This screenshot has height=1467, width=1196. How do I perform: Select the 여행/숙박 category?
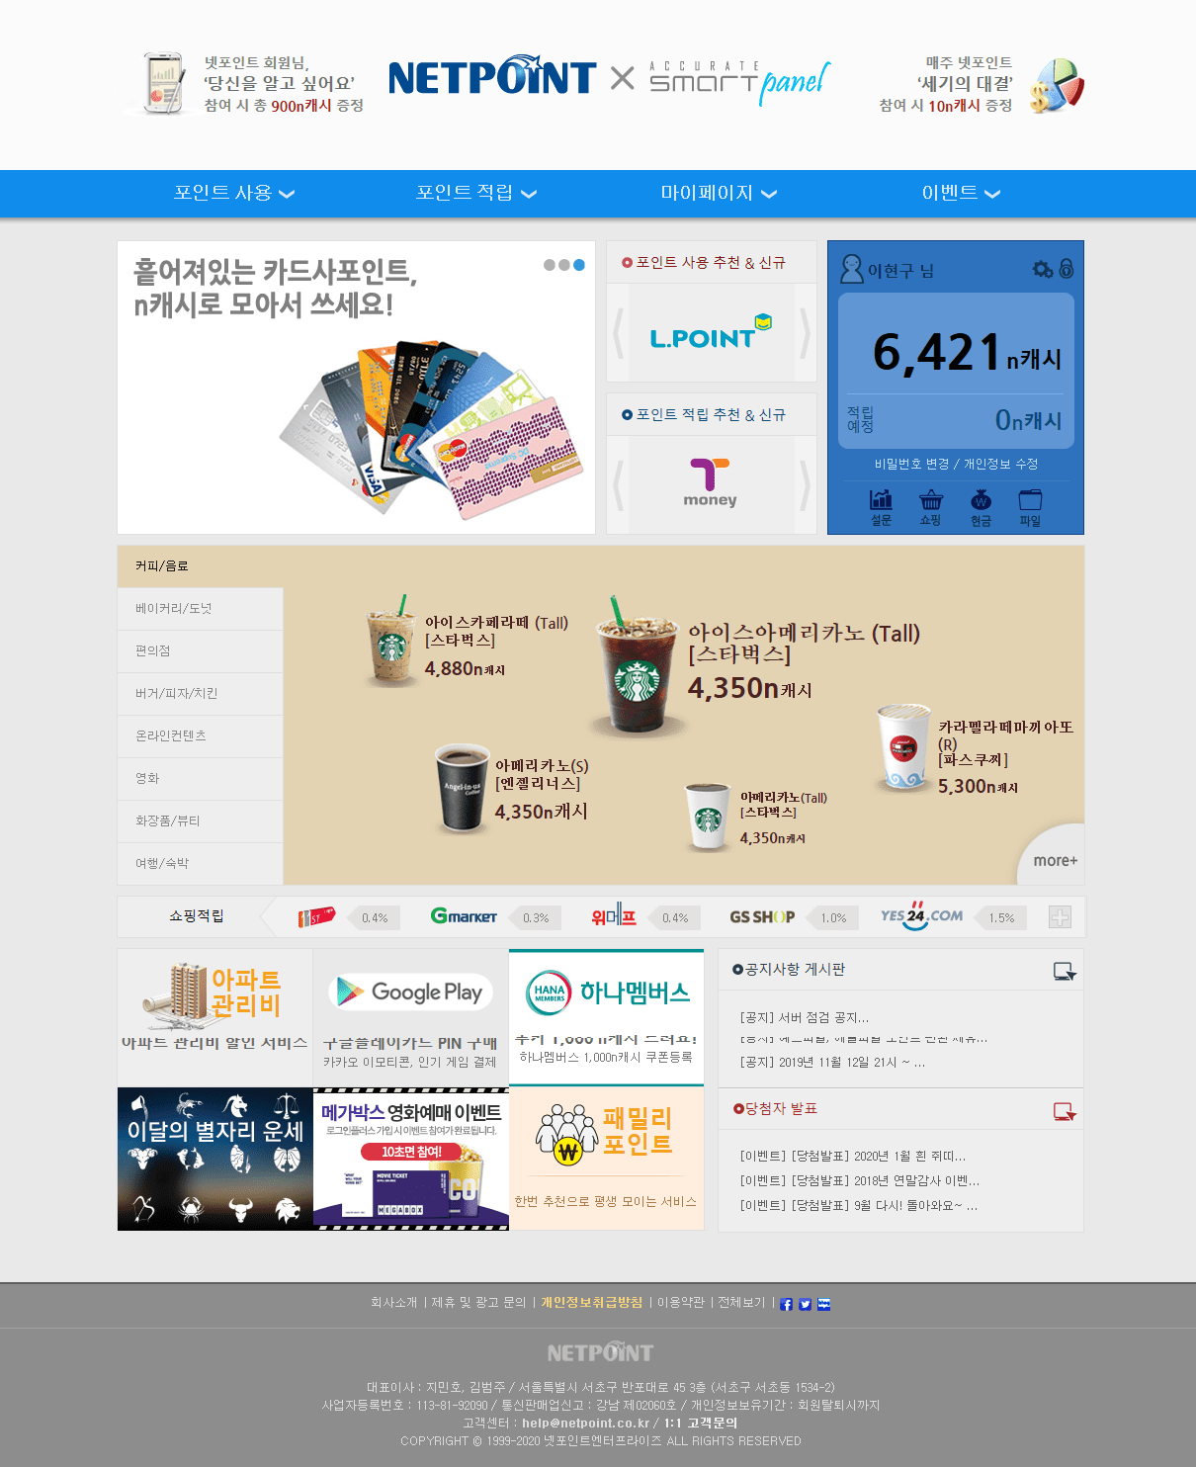tap(201, 864)
